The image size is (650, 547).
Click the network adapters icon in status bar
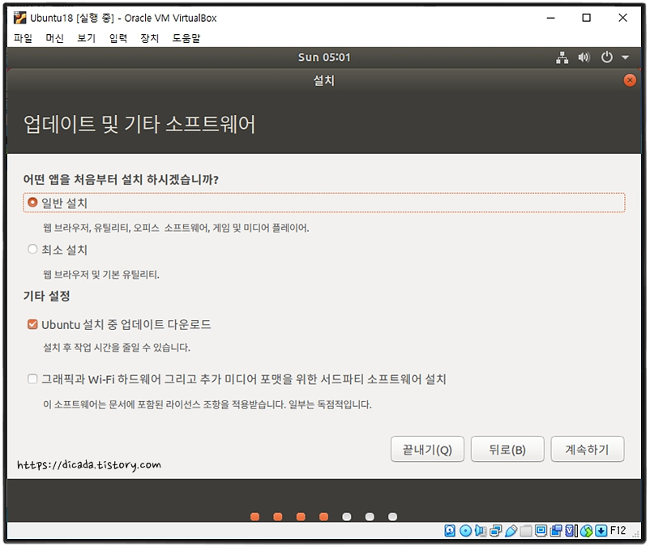pos(496,531)
